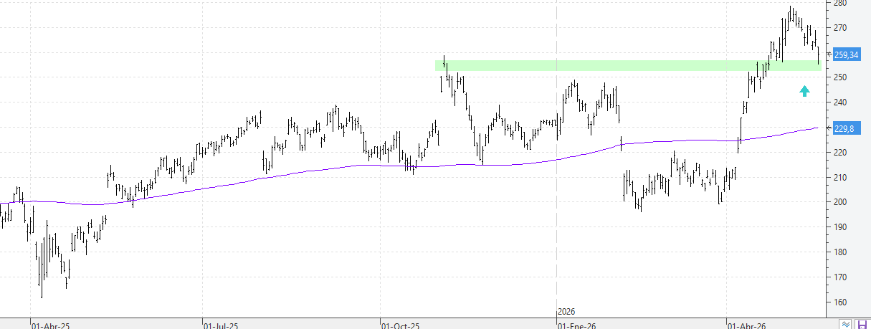Expand the double-chevron panel button

click(847, 323)
